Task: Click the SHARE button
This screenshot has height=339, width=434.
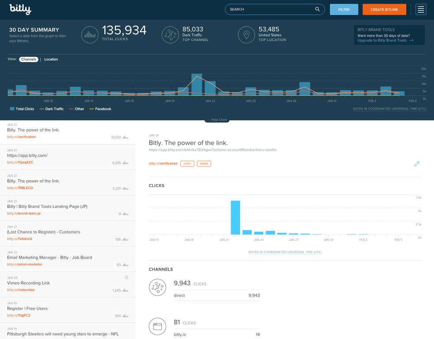Action: tap(204, 164)
